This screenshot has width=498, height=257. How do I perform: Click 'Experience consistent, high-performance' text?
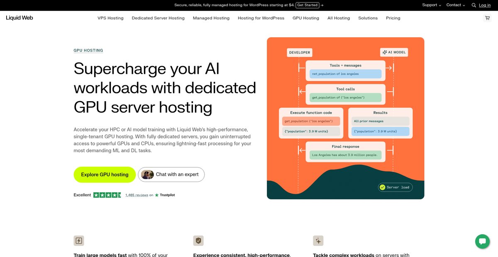pos(242,255)
